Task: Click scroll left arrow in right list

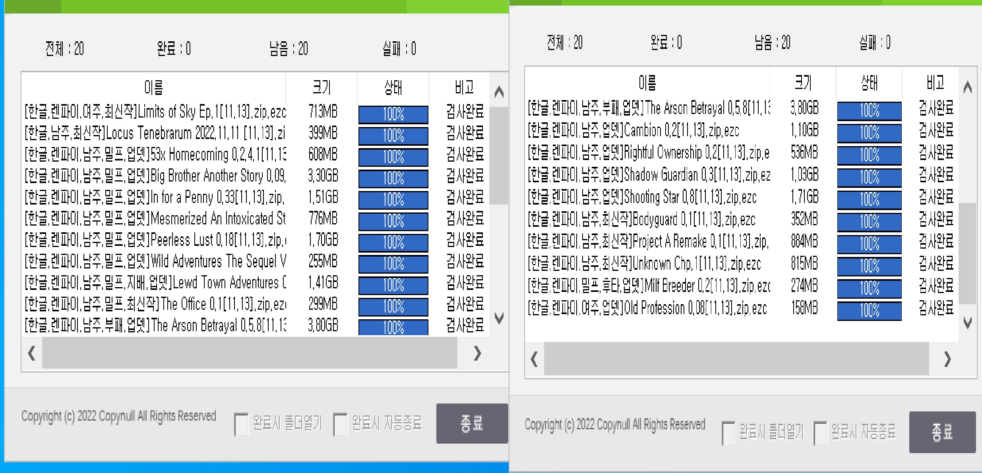Action: coord(535,359)
